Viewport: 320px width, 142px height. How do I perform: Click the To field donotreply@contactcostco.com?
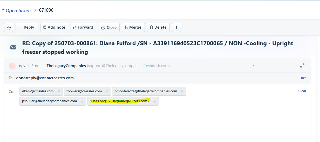point(45,78)
